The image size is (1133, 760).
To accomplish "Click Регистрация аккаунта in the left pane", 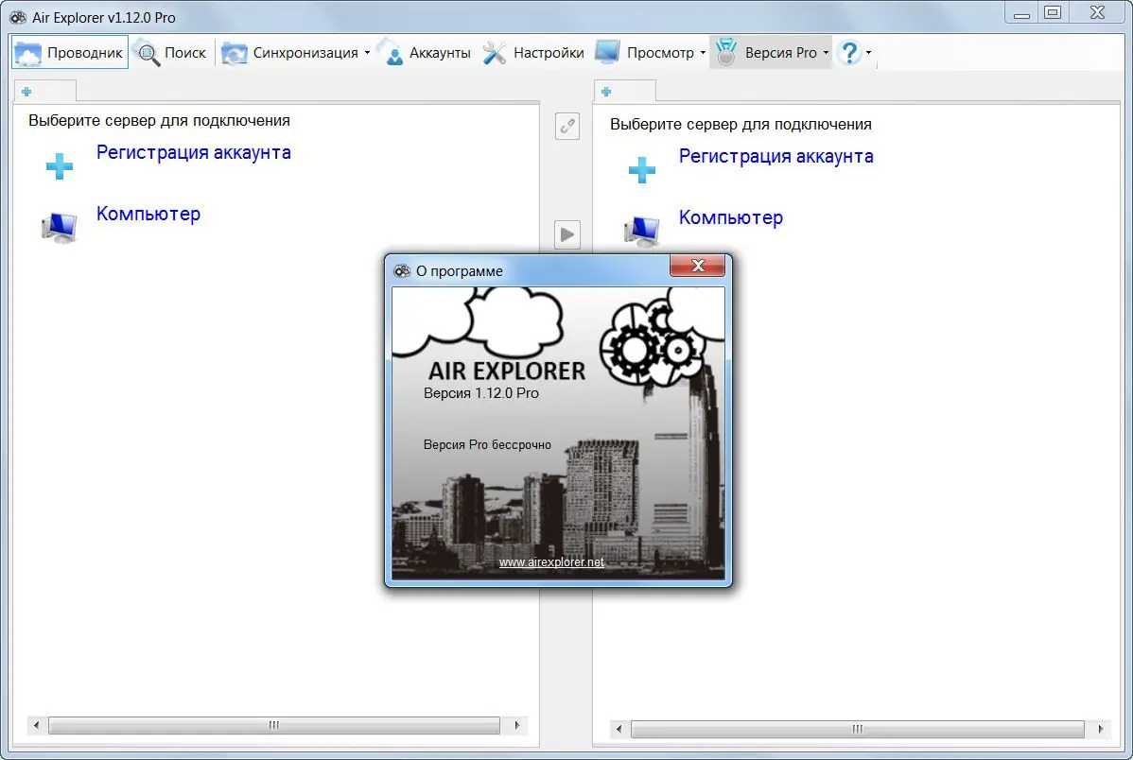I will coord(193,151).
